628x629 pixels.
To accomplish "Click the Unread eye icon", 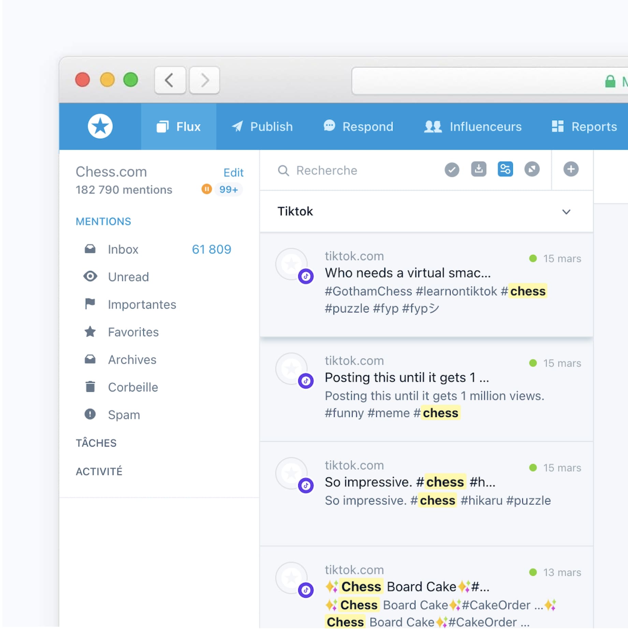I will [90, 276].
